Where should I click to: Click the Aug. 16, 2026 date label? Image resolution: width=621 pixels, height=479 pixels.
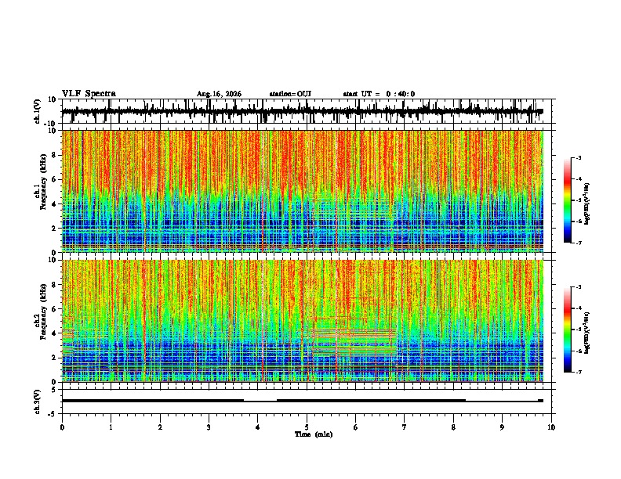219,94
